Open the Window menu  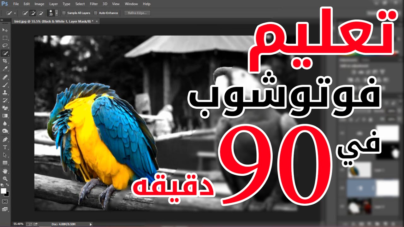[131, 4]
